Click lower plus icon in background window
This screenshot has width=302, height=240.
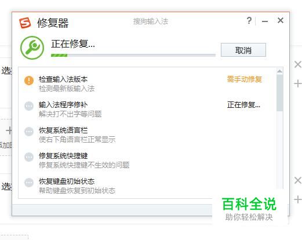point(298,199)
